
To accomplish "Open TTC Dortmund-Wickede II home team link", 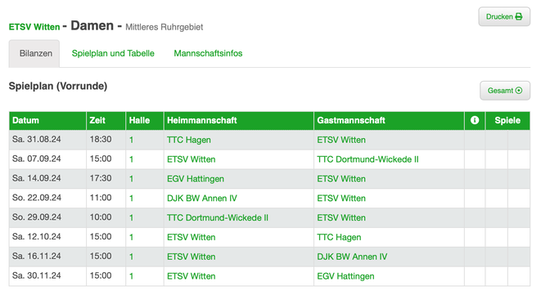I will coord(218,218).
